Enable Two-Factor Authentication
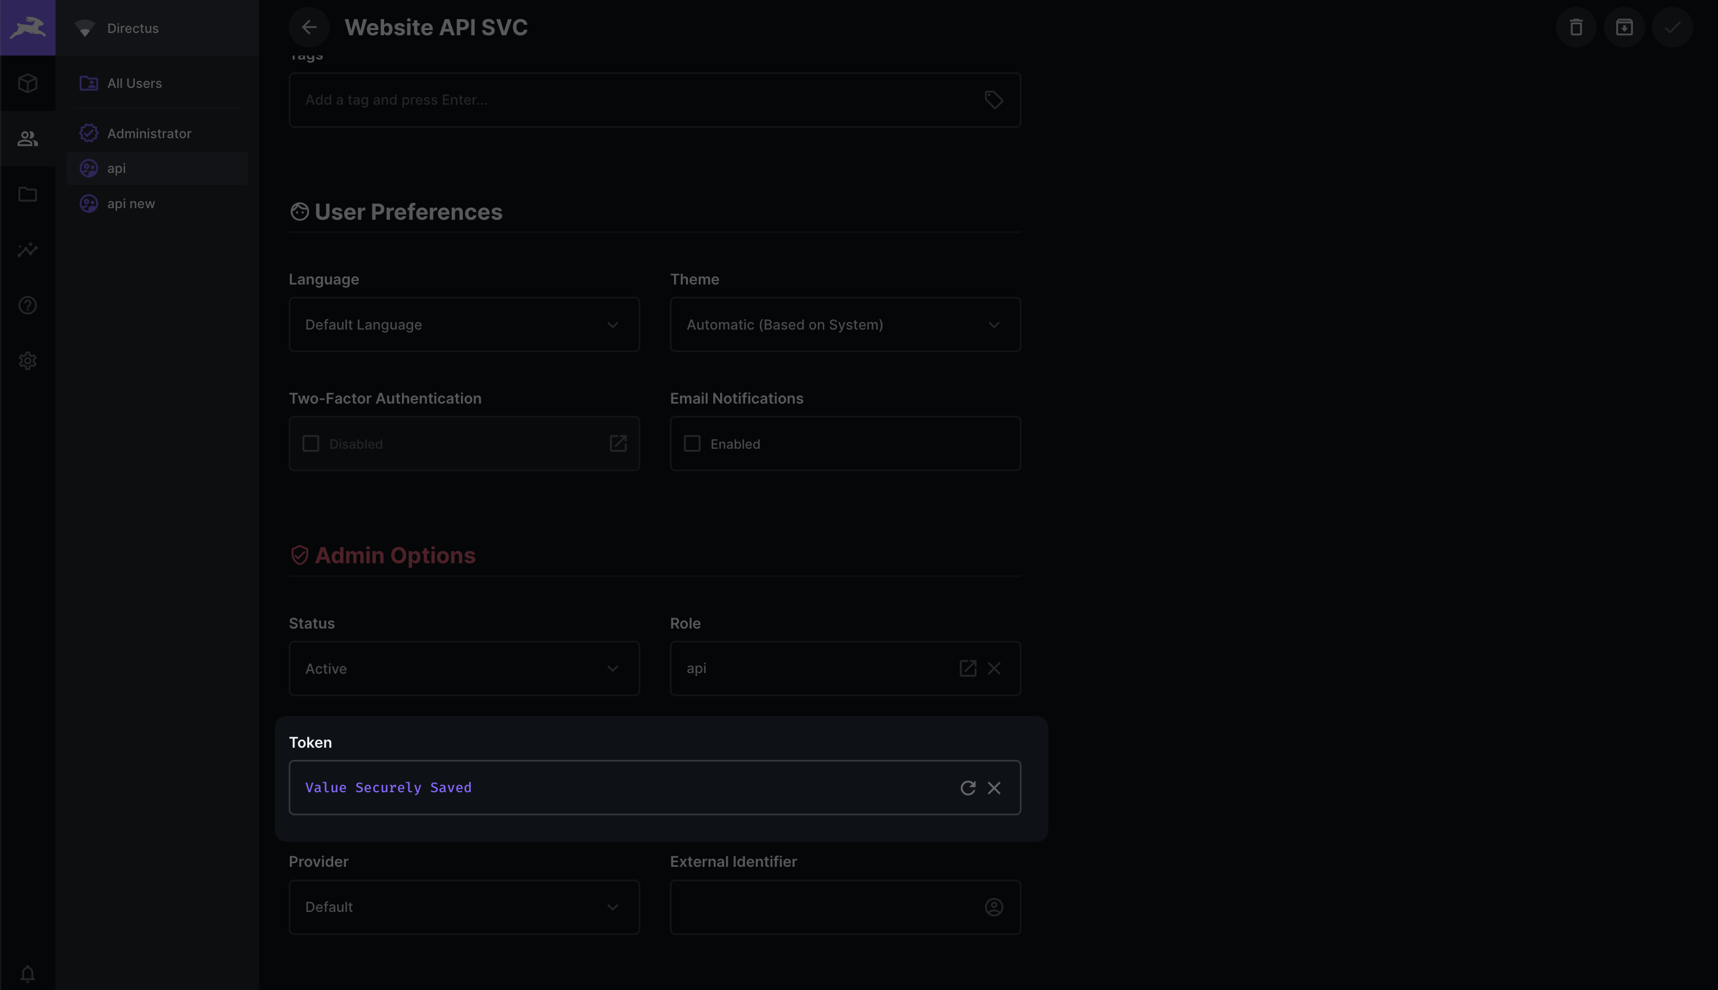The width and height of the screenshot is (1718, 990). pyautogui.click(x=311, y=444)
